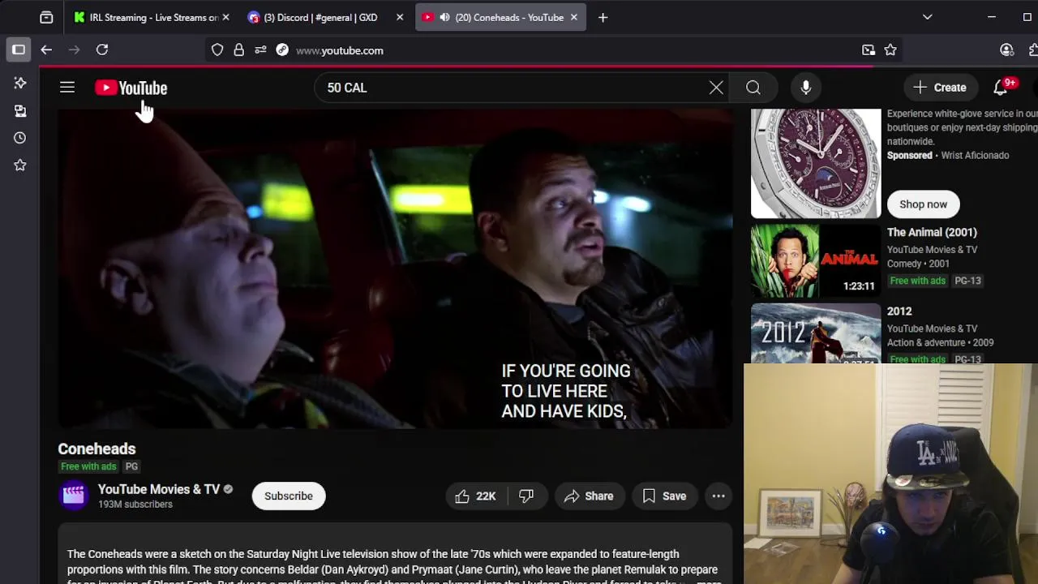This screenshot has width=1038, height=584.
Task: Open a new browser tab
Action: click(603, 17)
